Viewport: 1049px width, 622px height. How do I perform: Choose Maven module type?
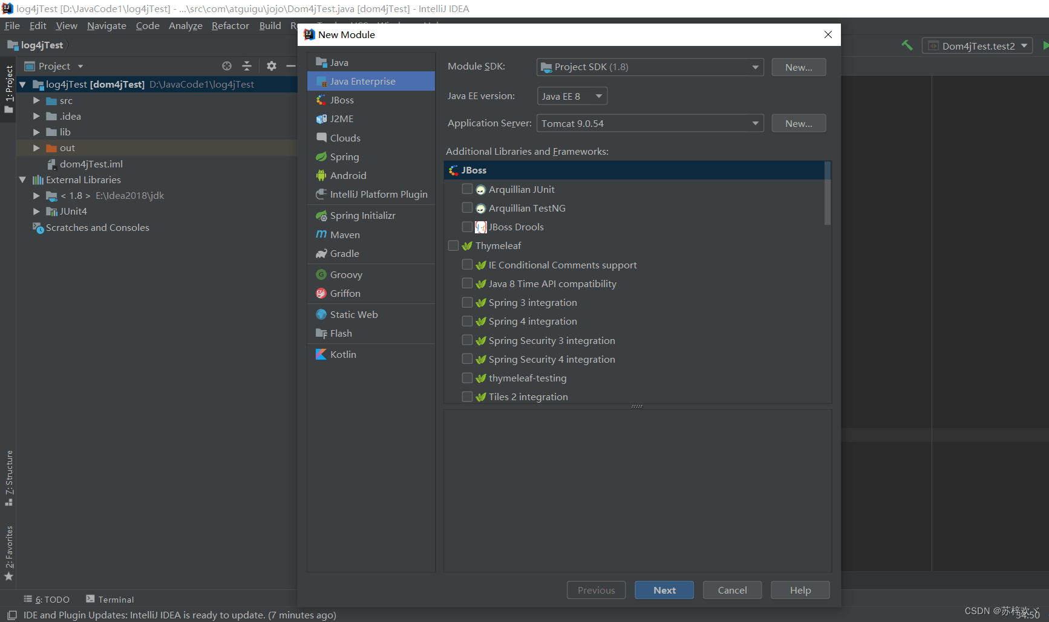point(371,235)
